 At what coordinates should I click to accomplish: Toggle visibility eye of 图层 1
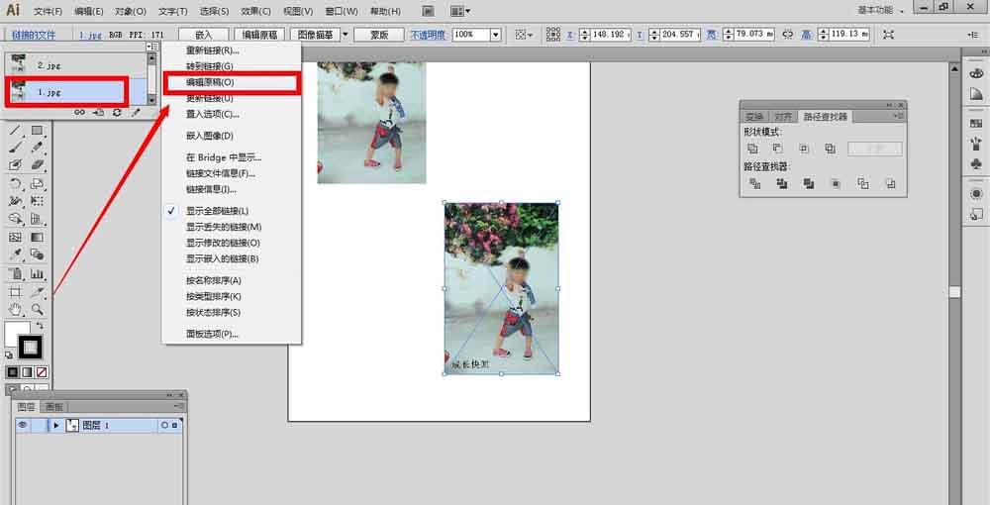click(x=23, y=426)
